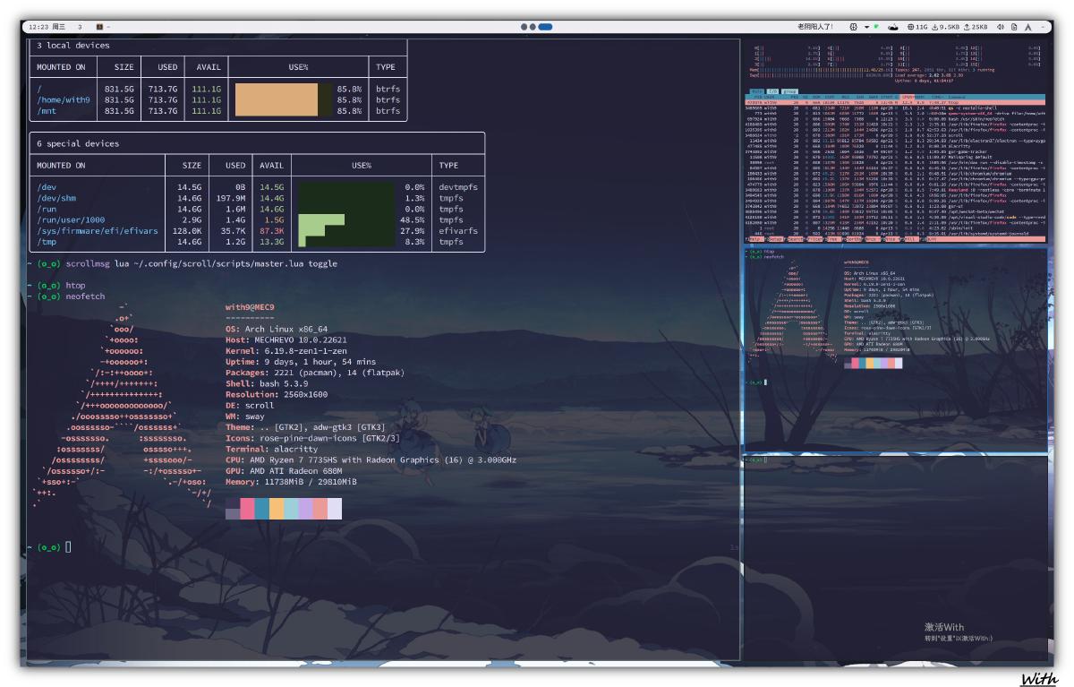Click the volume speaker icon in top bar

[x=1001, y=27]
